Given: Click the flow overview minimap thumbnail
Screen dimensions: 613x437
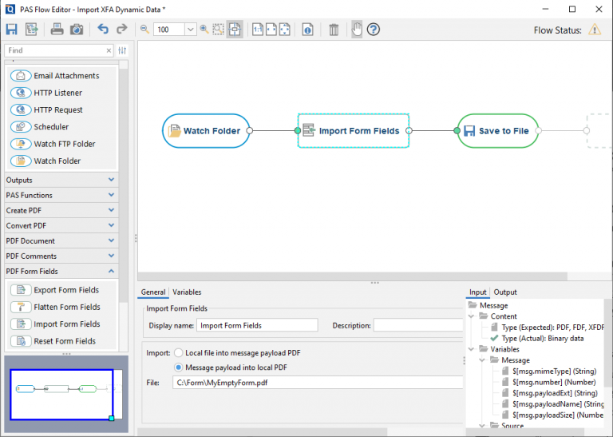Looking at the screenshot, I should [66, 395].
